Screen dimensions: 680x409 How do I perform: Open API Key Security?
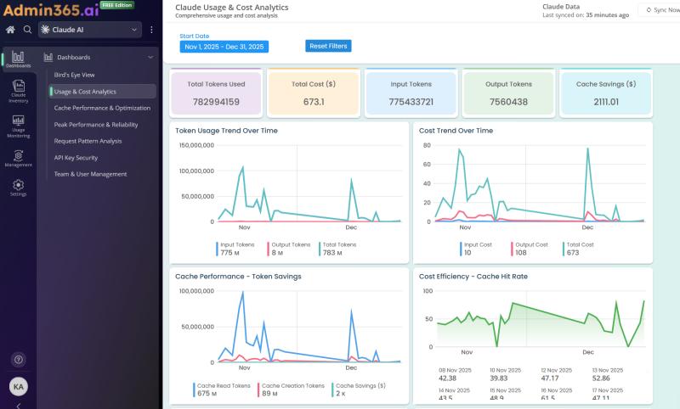pos(76,158)
